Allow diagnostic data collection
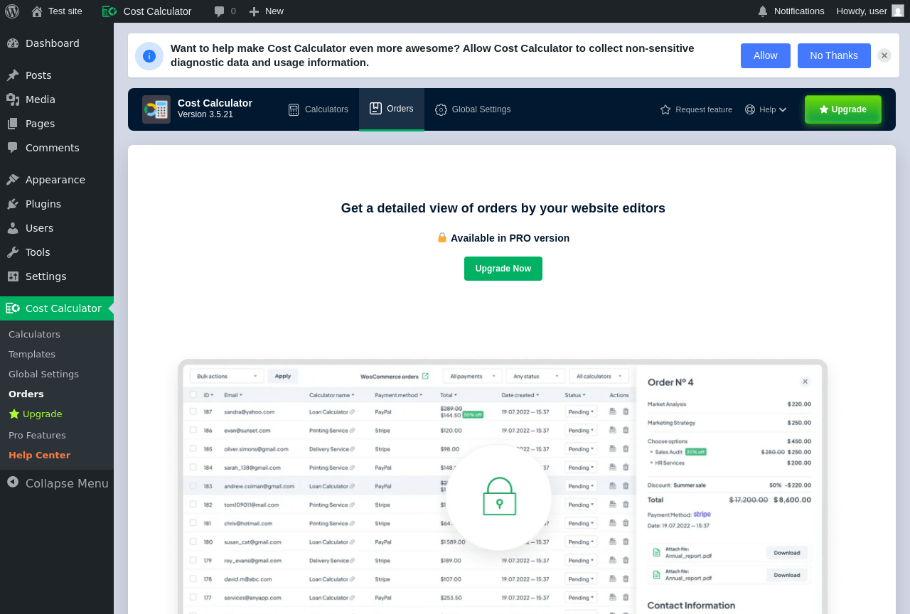 click(x=766, y=55)
